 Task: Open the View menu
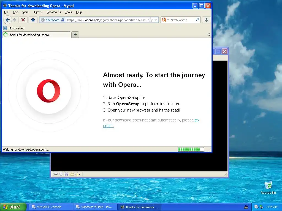[25, 12]
